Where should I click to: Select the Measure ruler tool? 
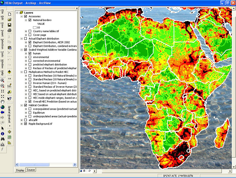click(x=3, y=145)
